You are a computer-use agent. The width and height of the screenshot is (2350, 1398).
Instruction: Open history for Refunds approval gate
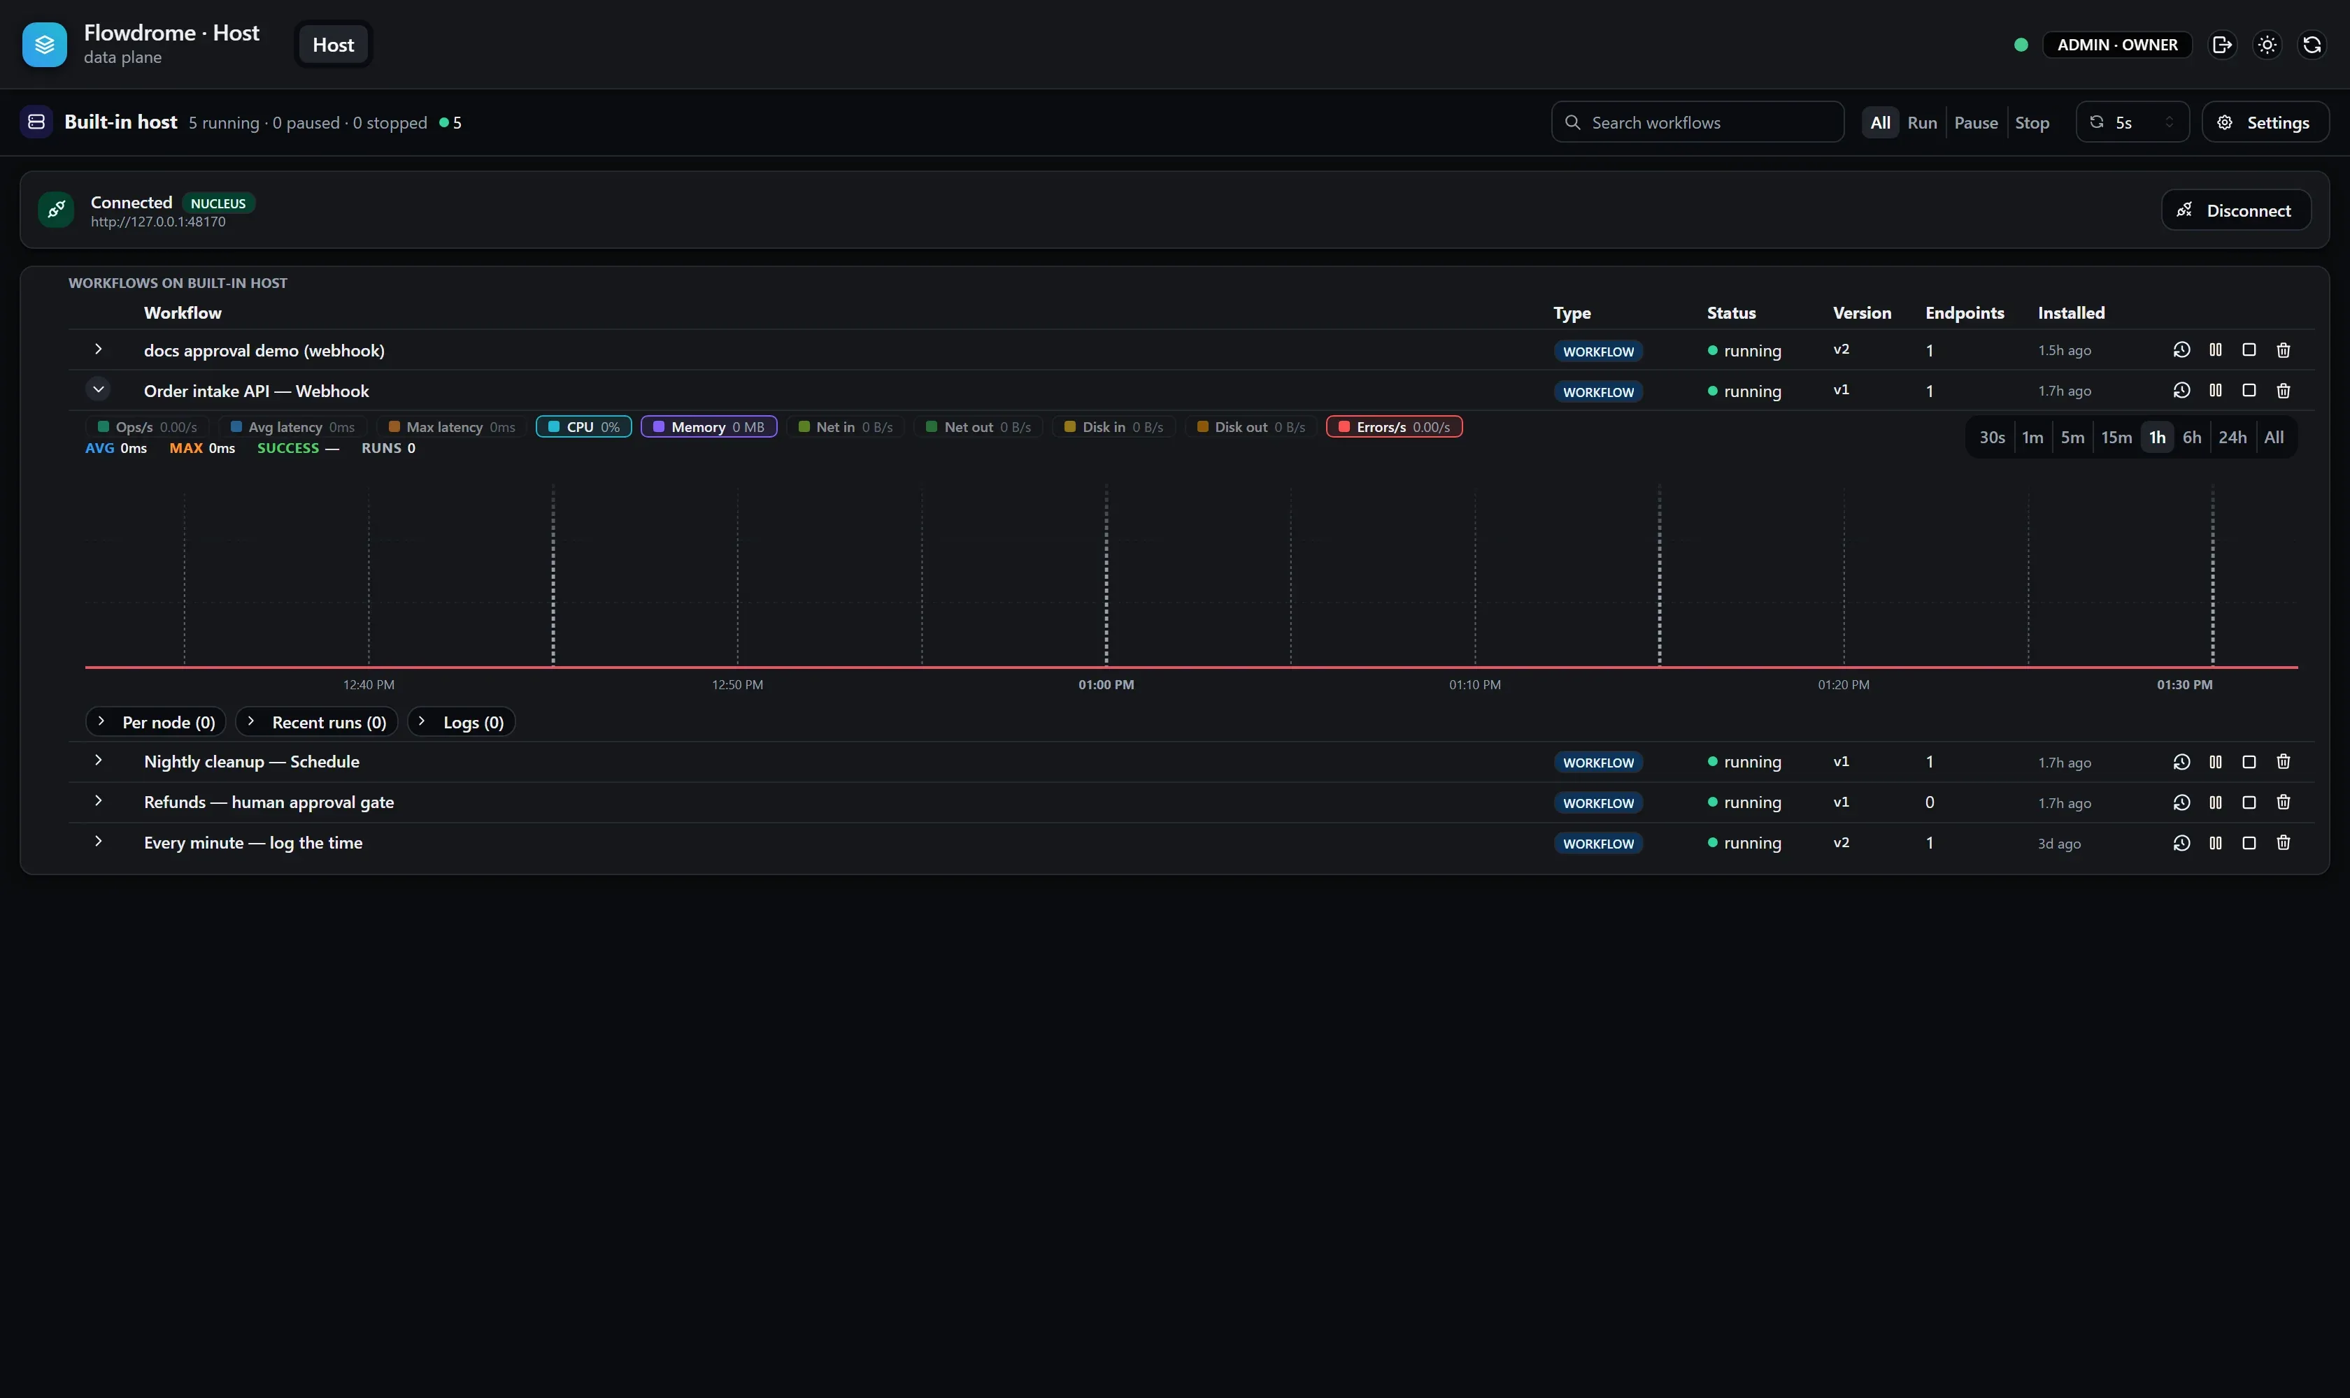click(2181, 802)
